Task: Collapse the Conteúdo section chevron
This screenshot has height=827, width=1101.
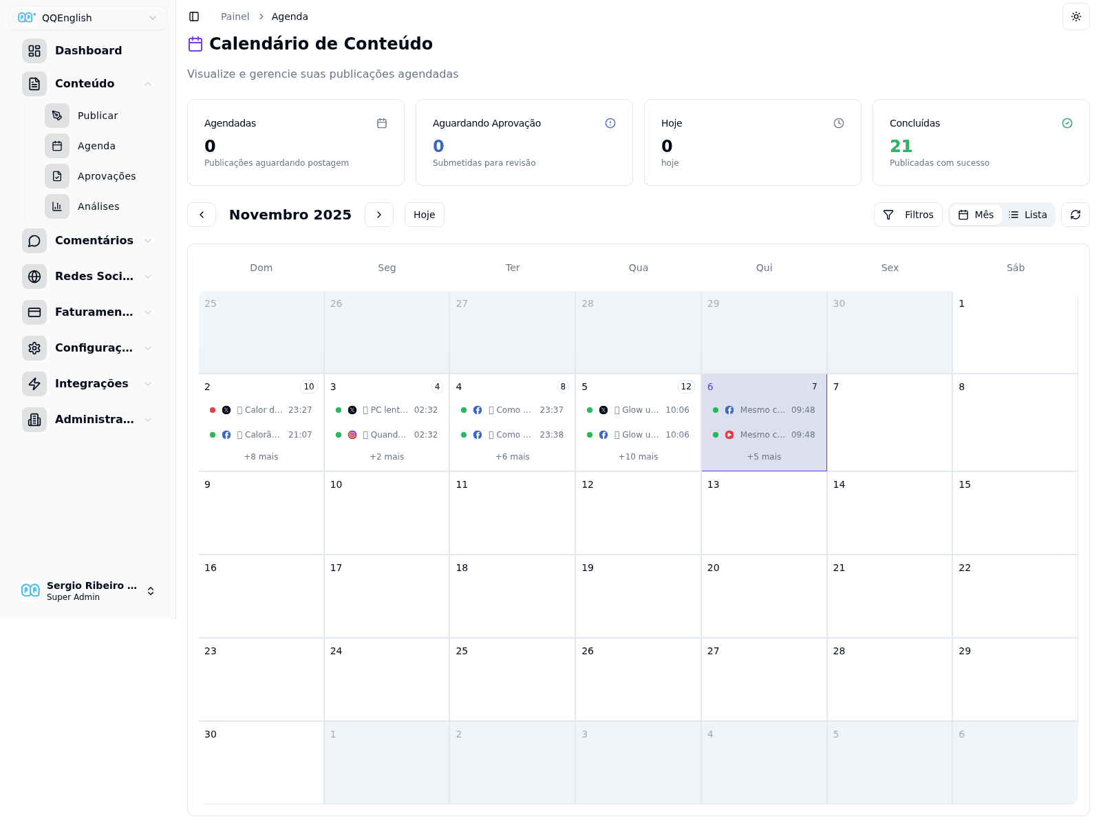Action: point(148,83)
